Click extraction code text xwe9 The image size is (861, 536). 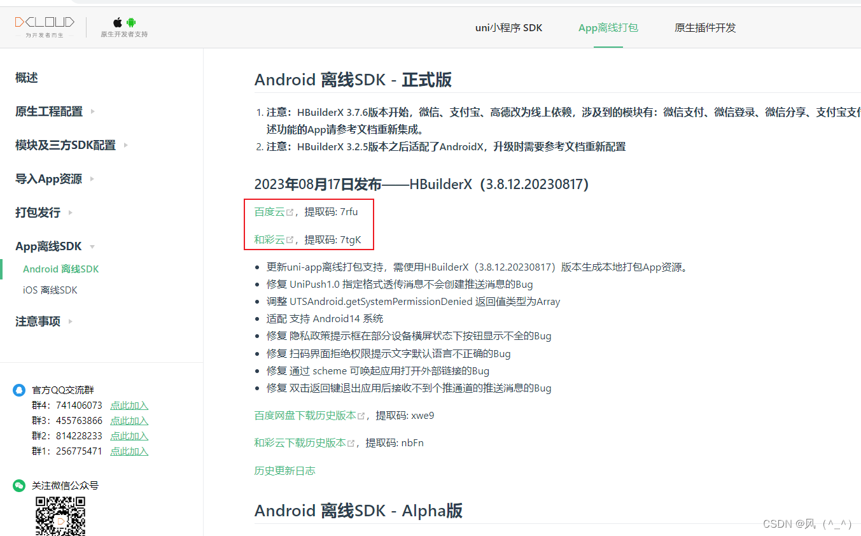tap(423, 416)
